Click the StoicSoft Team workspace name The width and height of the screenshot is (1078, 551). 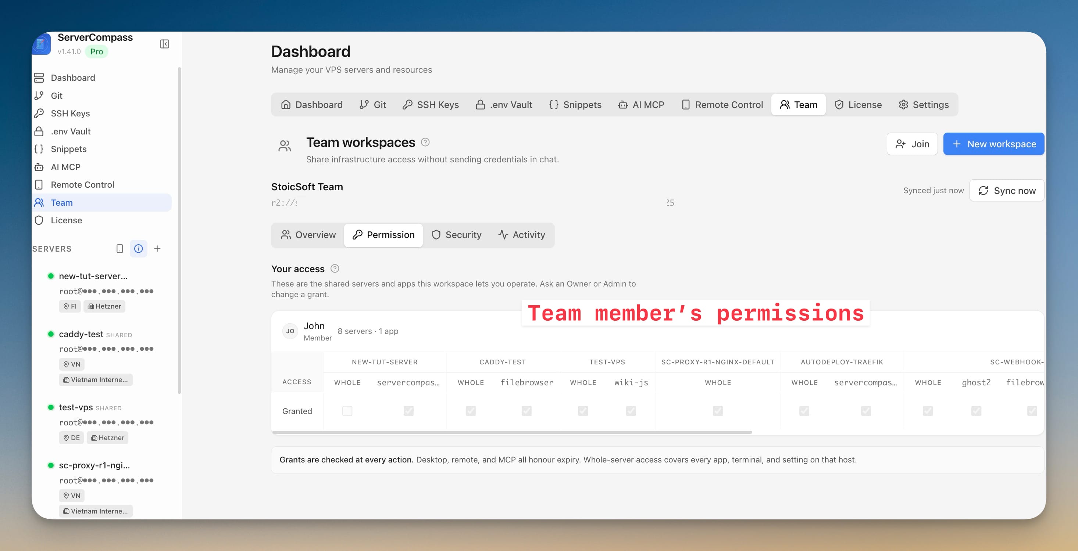tap(307, 187)
